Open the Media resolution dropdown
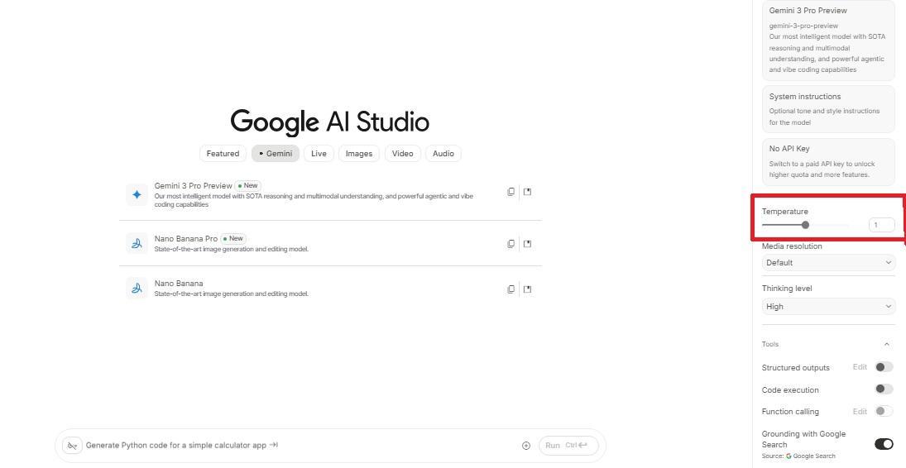This screenshot has height=468, width=906. [x=828, y=263]
